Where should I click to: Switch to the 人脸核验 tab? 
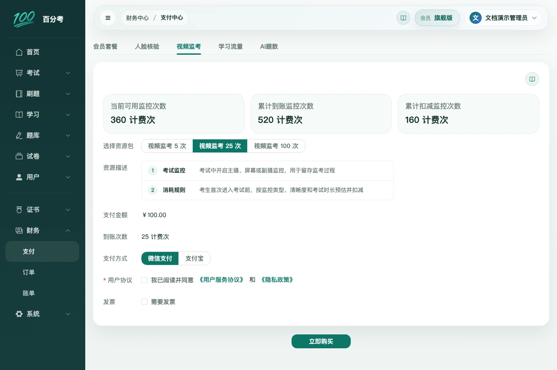[147, 46]
